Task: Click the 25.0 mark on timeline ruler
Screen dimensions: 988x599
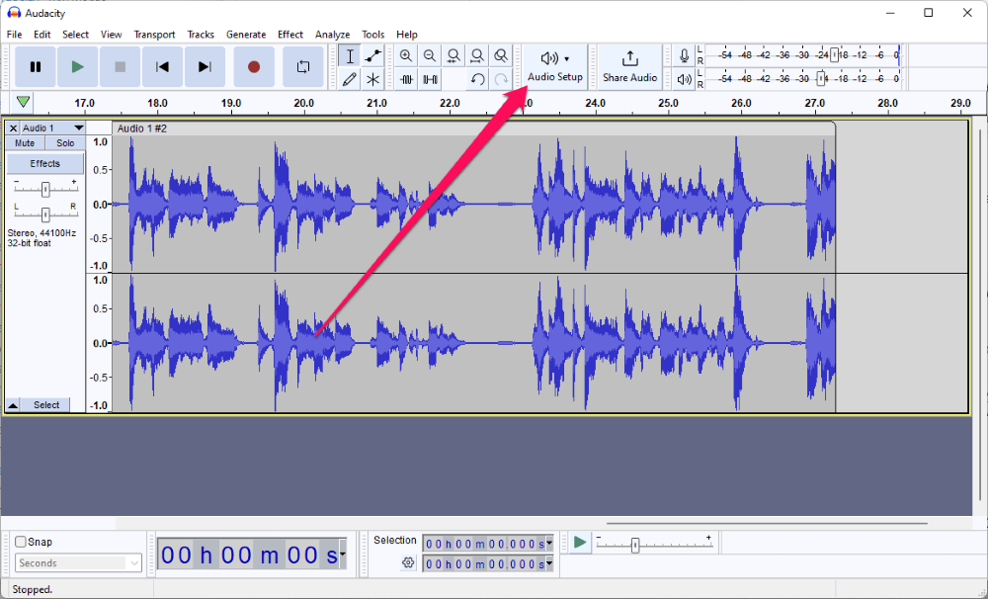Action: [x=668, y=103]
